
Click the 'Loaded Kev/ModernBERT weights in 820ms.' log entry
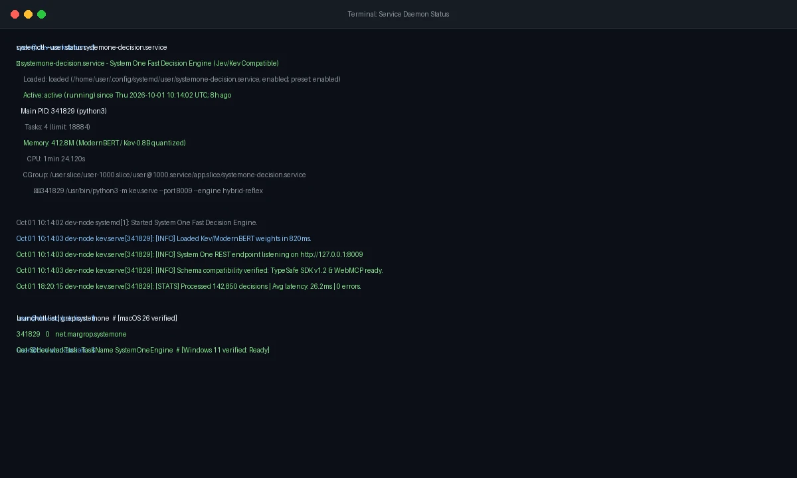164,239
